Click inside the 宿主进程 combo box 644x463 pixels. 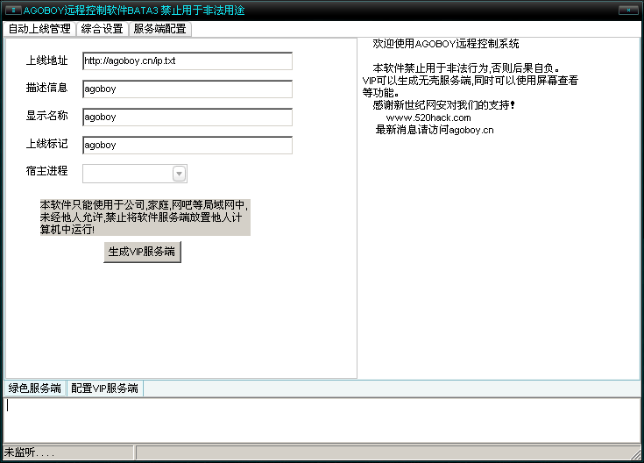click(127, 174)
